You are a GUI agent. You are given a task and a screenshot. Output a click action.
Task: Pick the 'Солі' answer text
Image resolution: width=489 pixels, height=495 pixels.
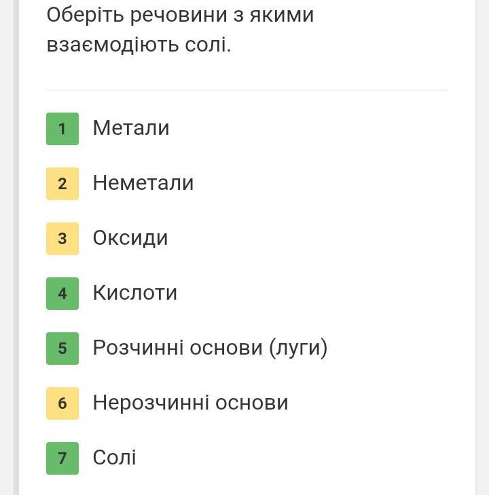point(115,458)
